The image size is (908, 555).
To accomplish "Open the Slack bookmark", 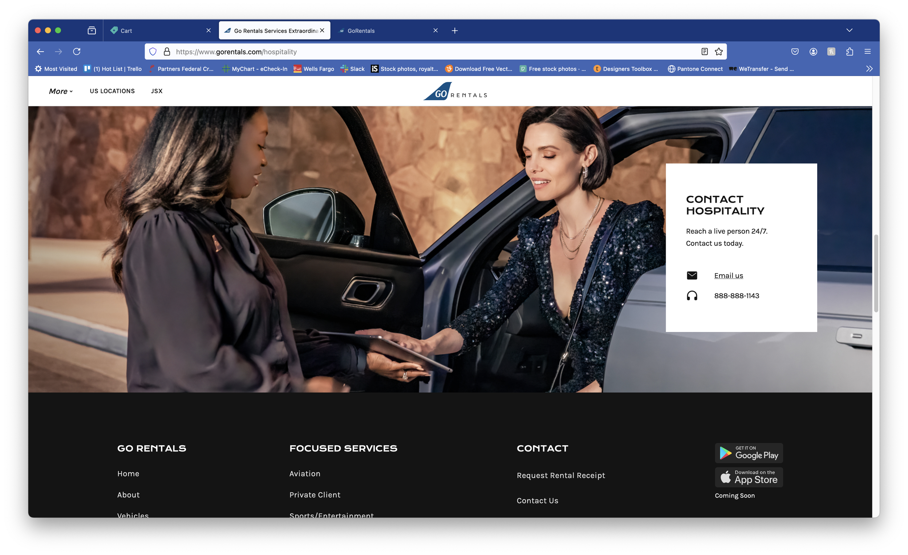I will tap(352, 69).
